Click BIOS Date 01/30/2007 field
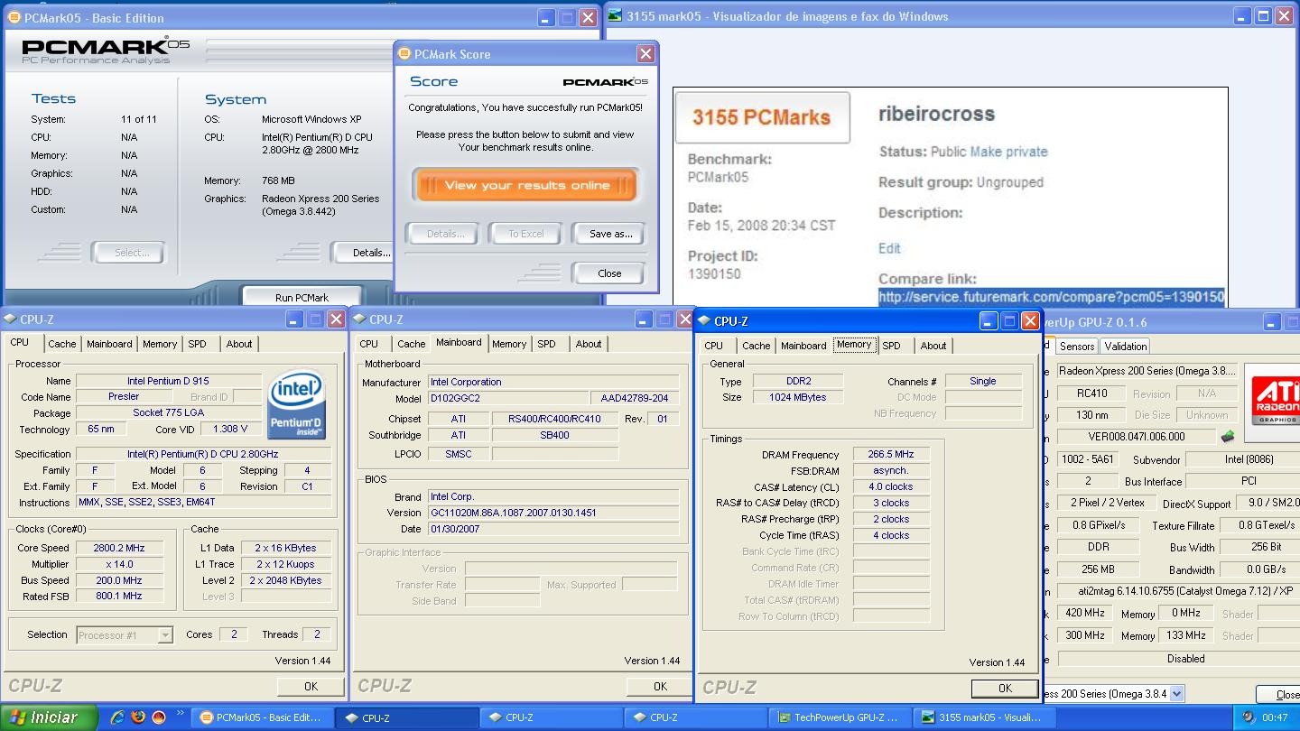 (x=552, y=529)
